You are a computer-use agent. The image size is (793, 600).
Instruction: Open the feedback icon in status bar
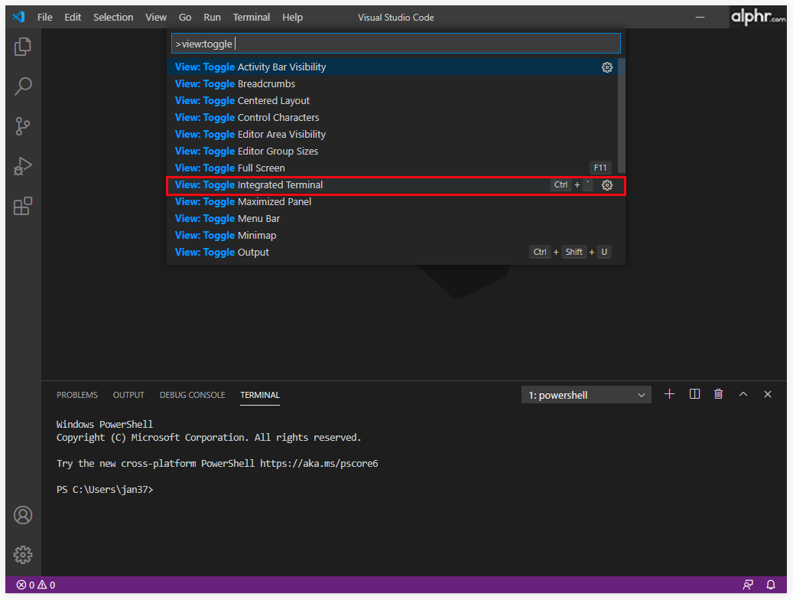tap(748, 585)
